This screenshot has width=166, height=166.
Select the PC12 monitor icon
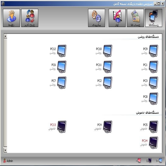[62, 51]
